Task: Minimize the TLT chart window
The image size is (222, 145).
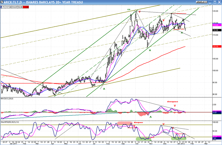Action: pyautogui.click(x=210, y=2)
